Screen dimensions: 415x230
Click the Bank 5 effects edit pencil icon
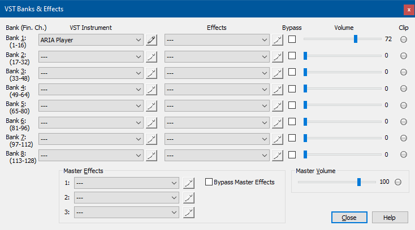[278, 106]
